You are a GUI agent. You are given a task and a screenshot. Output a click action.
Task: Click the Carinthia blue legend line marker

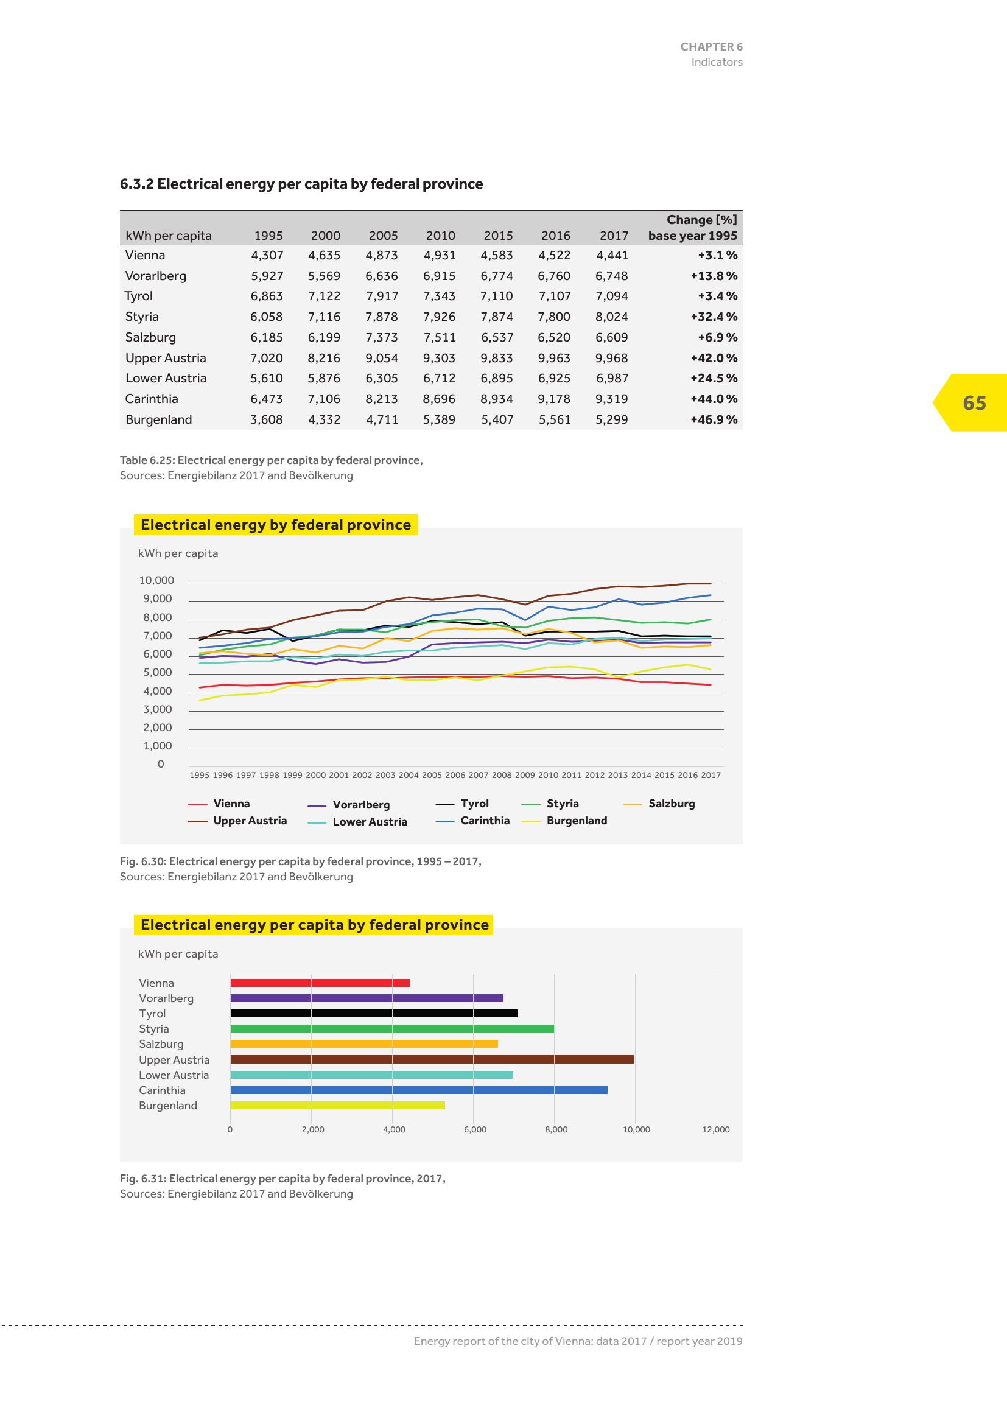pyautogui.click(x=444, y=821)
